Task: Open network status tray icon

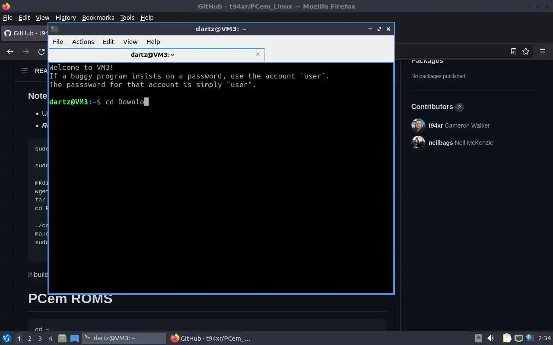Action: pos(519,339)
